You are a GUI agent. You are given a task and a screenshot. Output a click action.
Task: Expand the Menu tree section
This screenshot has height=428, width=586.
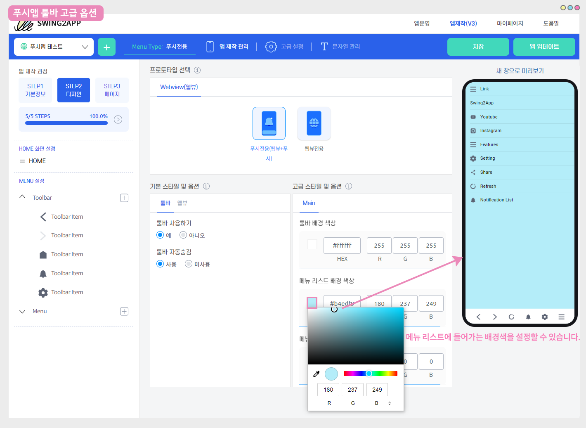click(23, 312)
